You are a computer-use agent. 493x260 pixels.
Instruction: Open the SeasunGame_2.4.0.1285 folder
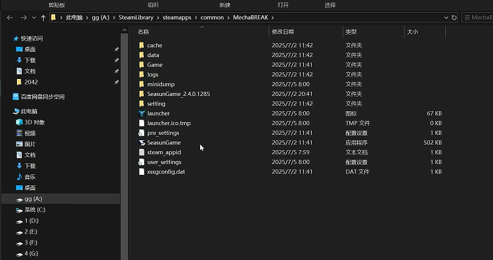[x=178, y=94]
